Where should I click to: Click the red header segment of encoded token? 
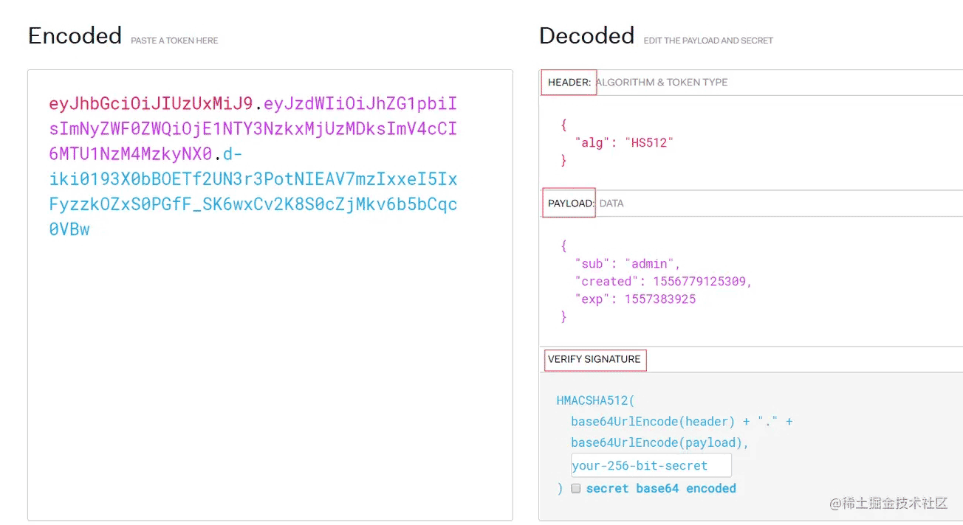click(151, 103)
